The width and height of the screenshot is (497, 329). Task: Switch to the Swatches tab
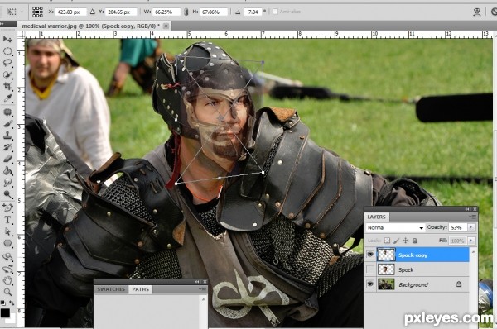[x=111, y=289]
